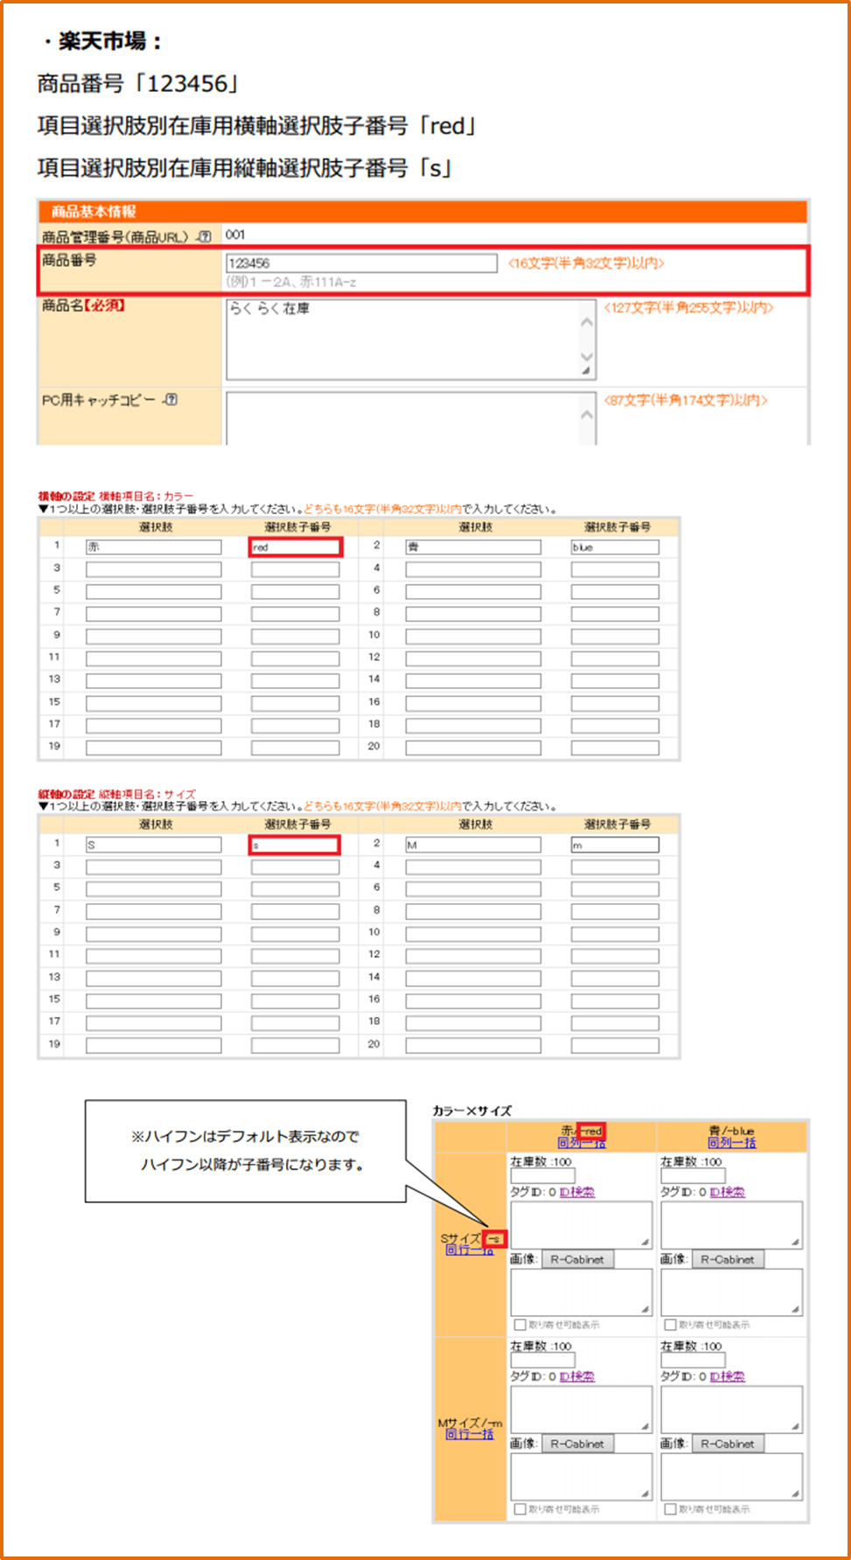The width and height of the screenshot is (851, 1560).
Task: Check 取り寄せ可能表示 in 青 × Sサイズ cell
Action: [x=671, y=1325]
